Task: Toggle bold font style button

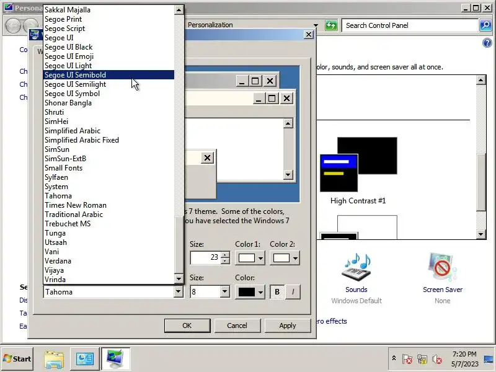Action: 277,291
